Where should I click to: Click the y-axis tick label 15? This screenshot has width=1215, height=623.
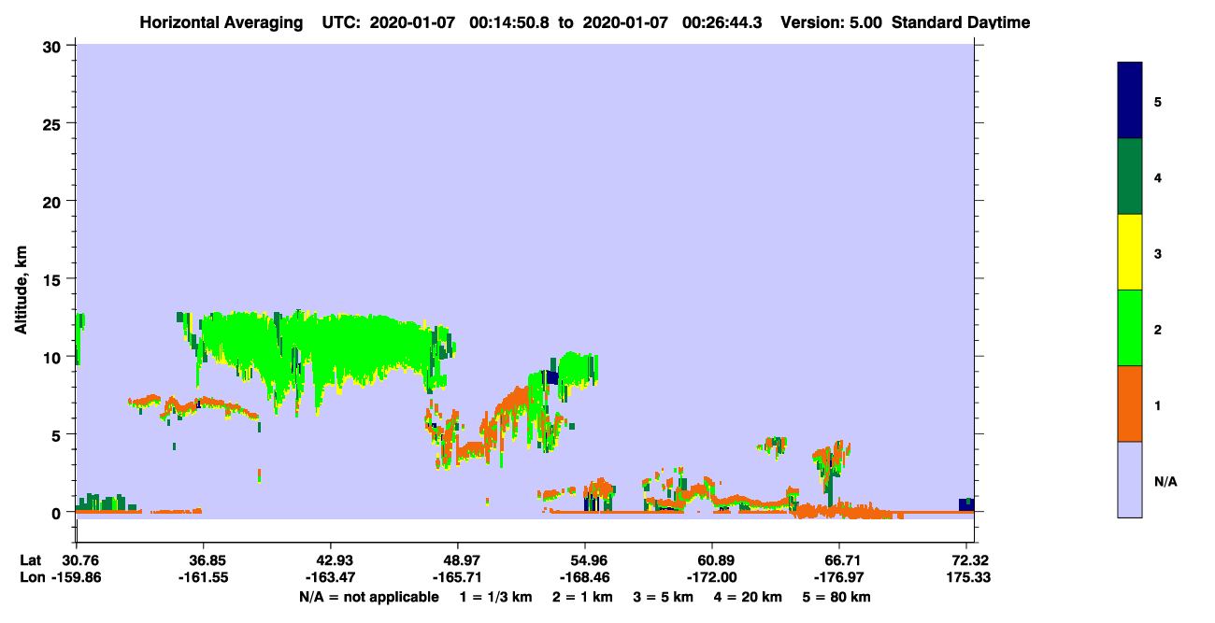[x=54, y=279]
